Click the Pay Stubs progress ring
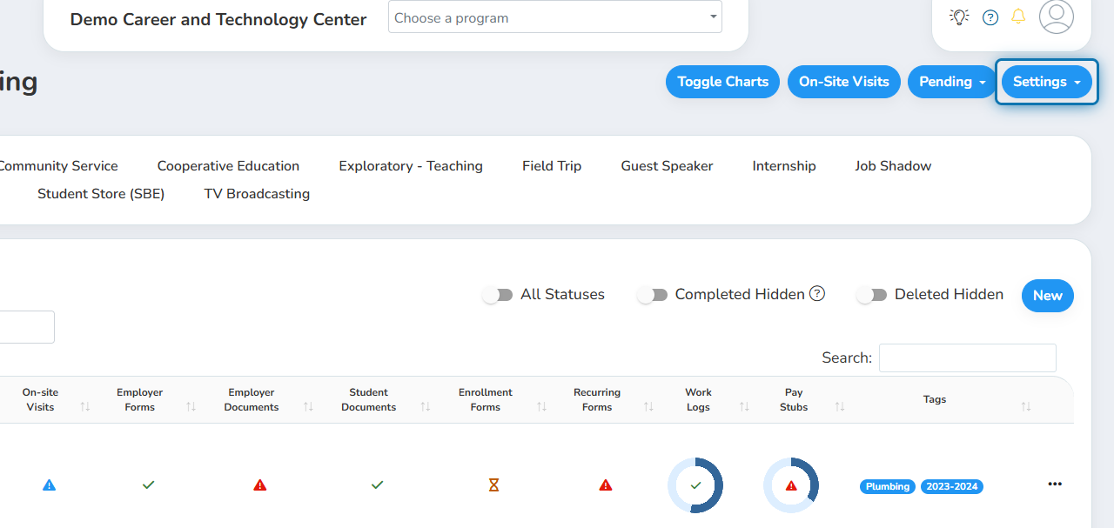Viewport: 1114px width, 528px height. [x=791, y=485]
